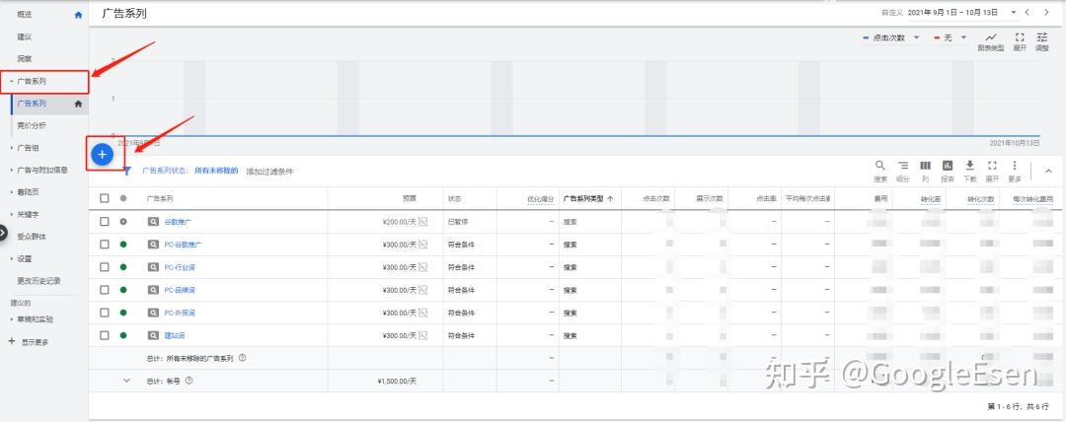This screenshot has width=1066, height=422.
Task: Expand the 关键字 sidebar section
Action: click(12, 214)
